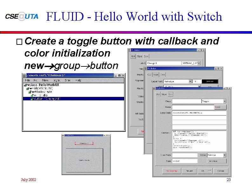252x189 pixels.
Task: Open the When Release dropdown
Action: point(224,155)
